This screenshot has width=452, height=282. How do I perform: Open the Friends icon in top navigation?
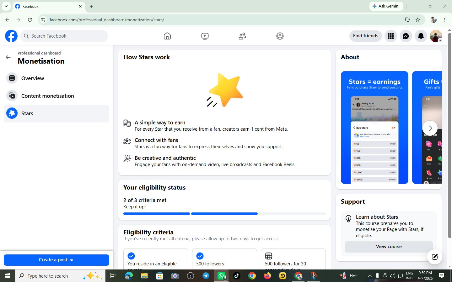(x=242, y=36)
